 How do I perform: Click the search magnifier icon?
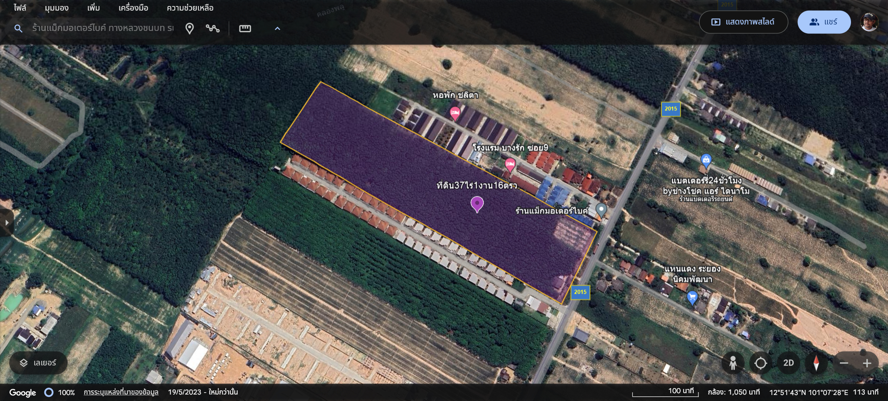[18, 28]
